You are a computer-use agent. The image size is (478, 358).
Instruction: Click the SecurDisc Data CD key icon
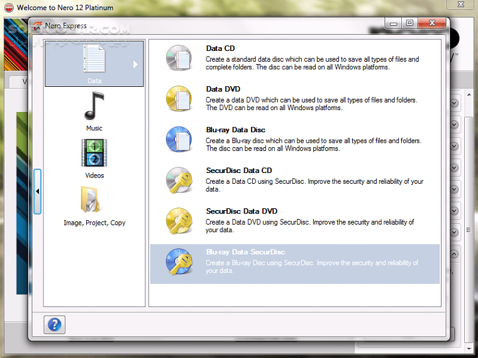[178, 180]
